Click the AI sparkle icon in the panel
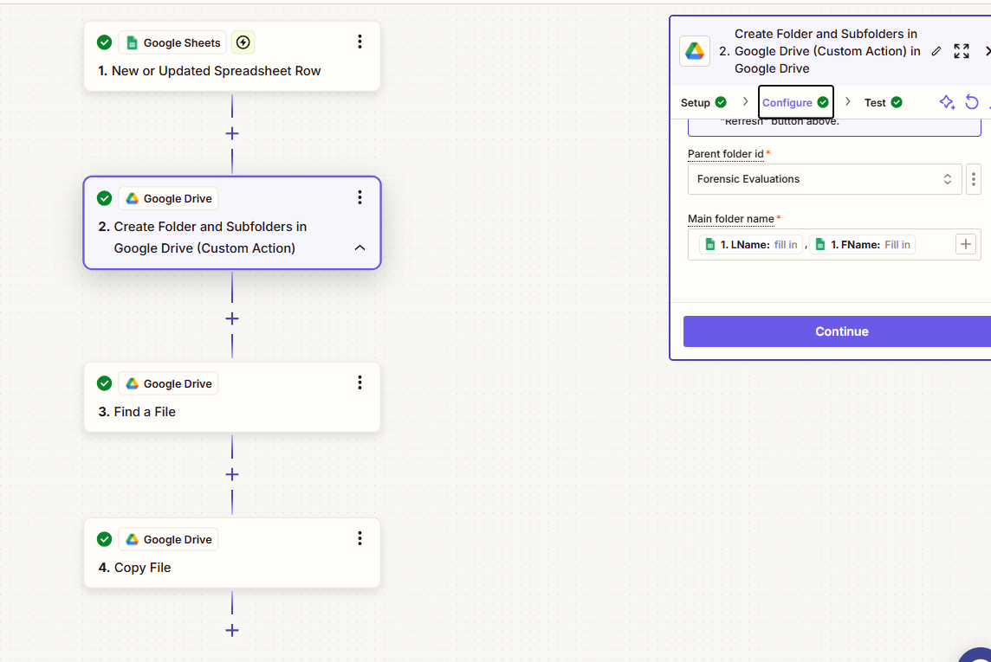The image size is (991, 662). [x=947, y=102]
